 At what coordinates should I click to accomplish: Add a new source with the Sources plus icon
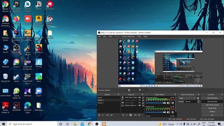(123, 115)
